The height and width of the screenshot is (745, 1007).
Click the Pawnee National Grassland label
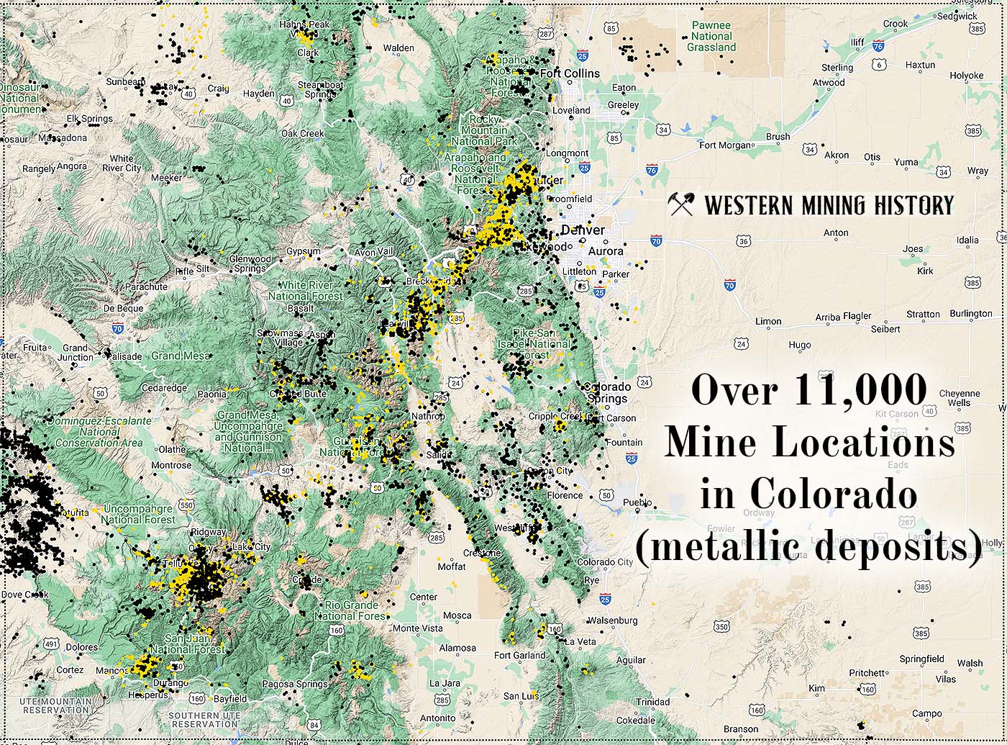point(711,36)
